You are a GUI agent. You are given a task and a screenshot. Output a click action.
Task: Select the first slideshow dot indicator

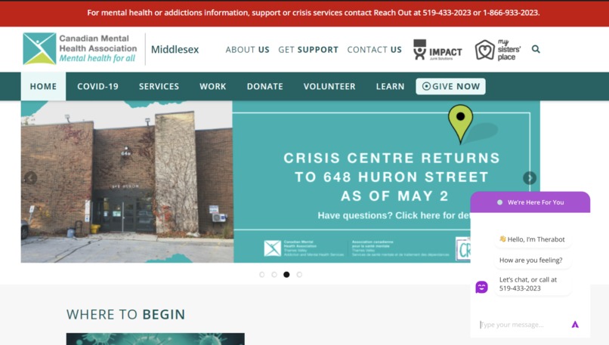coord(261,274)
